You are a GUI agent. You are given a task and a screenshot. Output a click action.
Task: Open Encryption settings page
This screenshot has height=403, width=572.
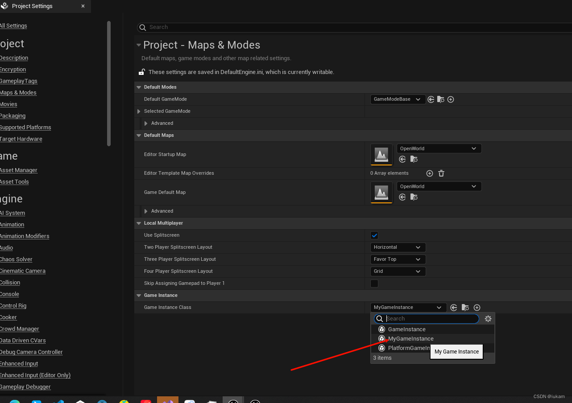(13, 70)
